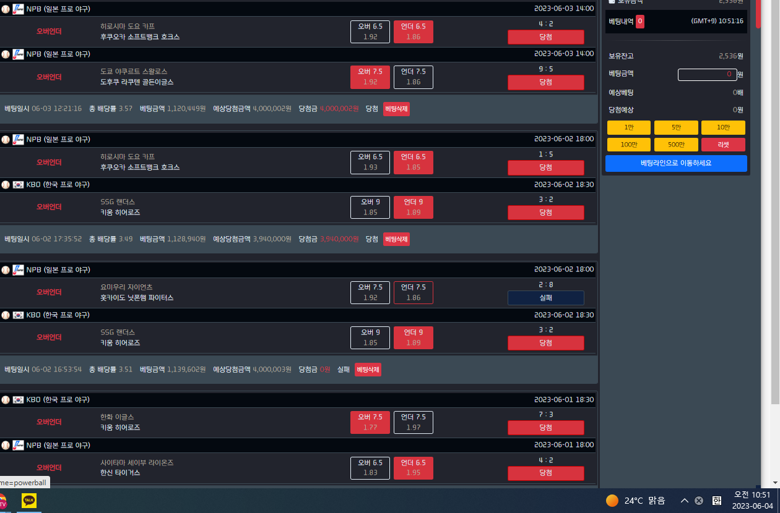Click the weather icon in the taskbar

(x=612, y=501)
